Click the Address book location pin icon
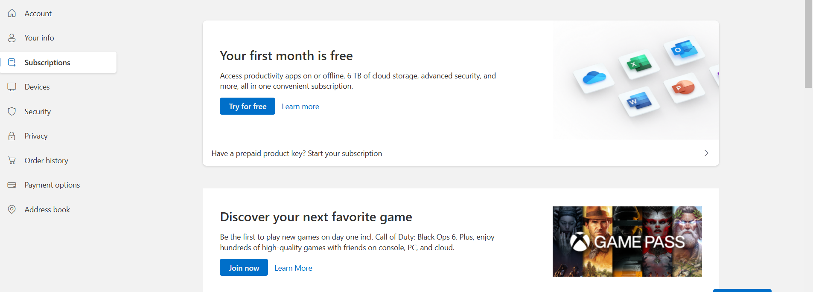Image resolution: width=813 pixels, height=292 pixels. (x=12, y=209)
